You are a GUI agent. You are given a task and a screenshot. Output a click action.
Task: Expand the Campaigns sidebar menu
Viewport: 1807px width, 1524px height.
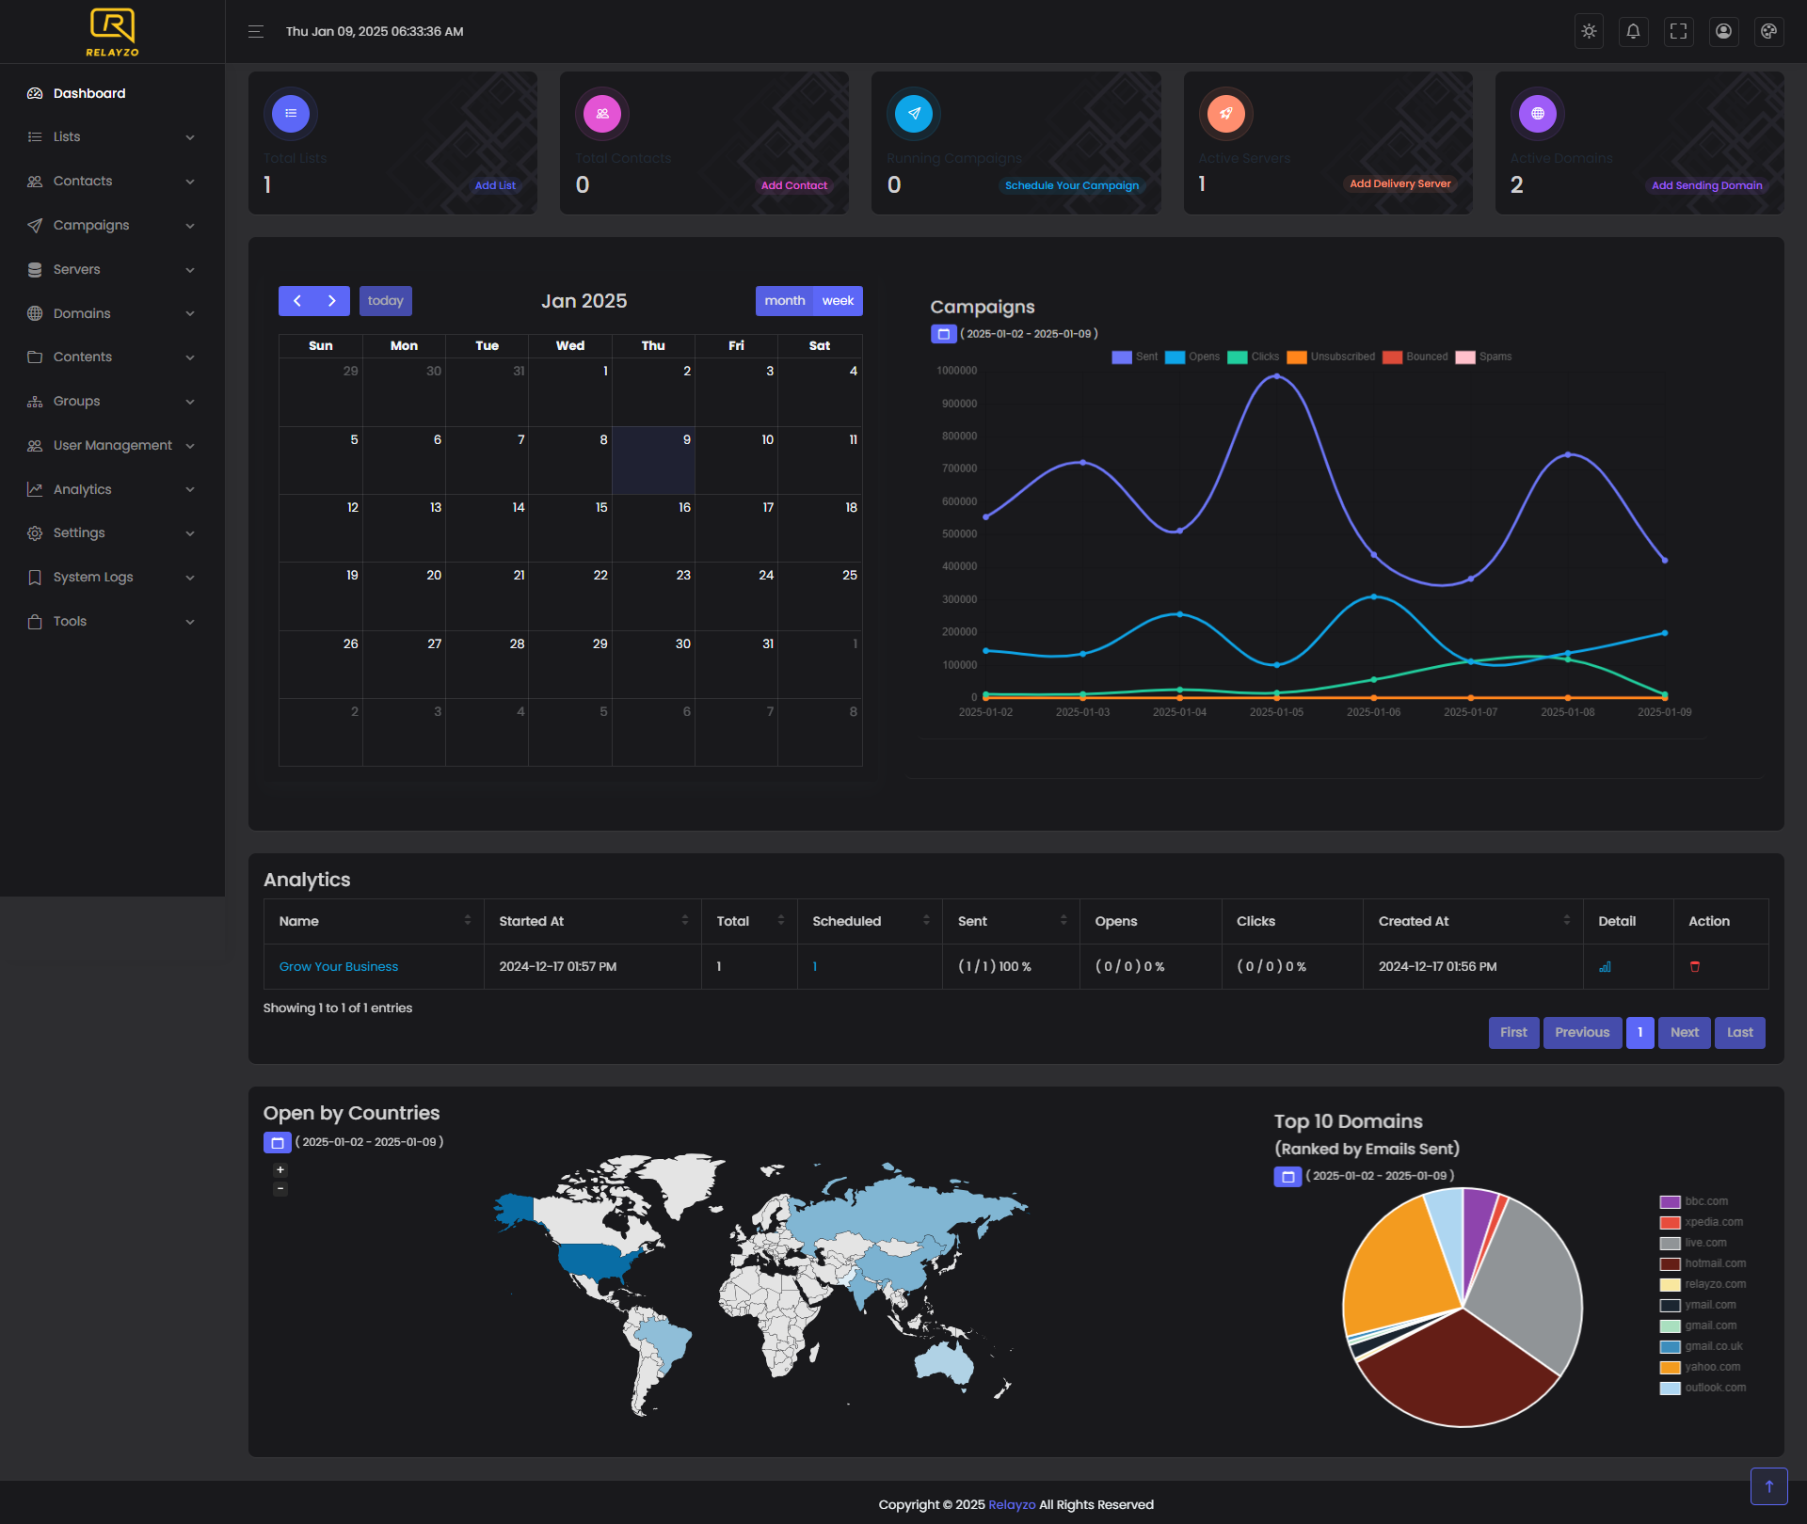pos(111,226)
